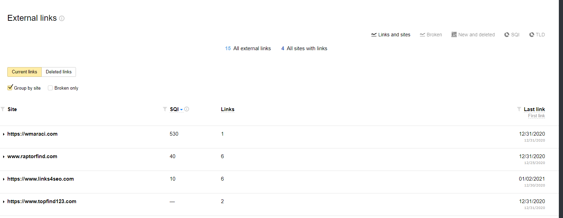Viewport: 563px width, 218px height.
Task: Expand the https://www.links4seo.com row
Action: click(3, 179)
